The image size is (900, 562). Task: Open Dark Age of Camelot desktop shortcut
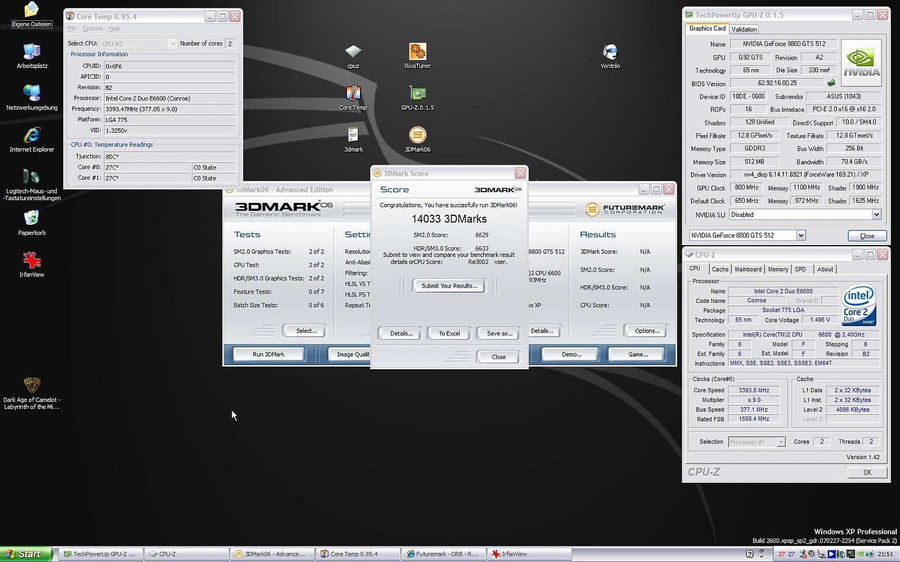click(x=31, y=393)
